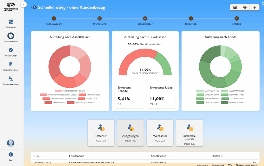Select the Defensiv MDD 12% profile
This screenshot has height=166, width=264.
point(101,133)
